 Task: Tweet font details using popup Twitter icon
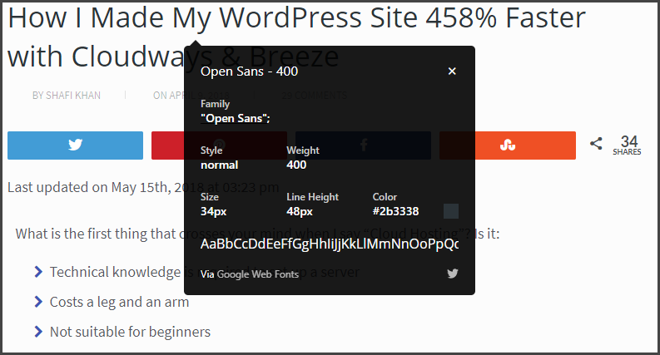(453, 274)
